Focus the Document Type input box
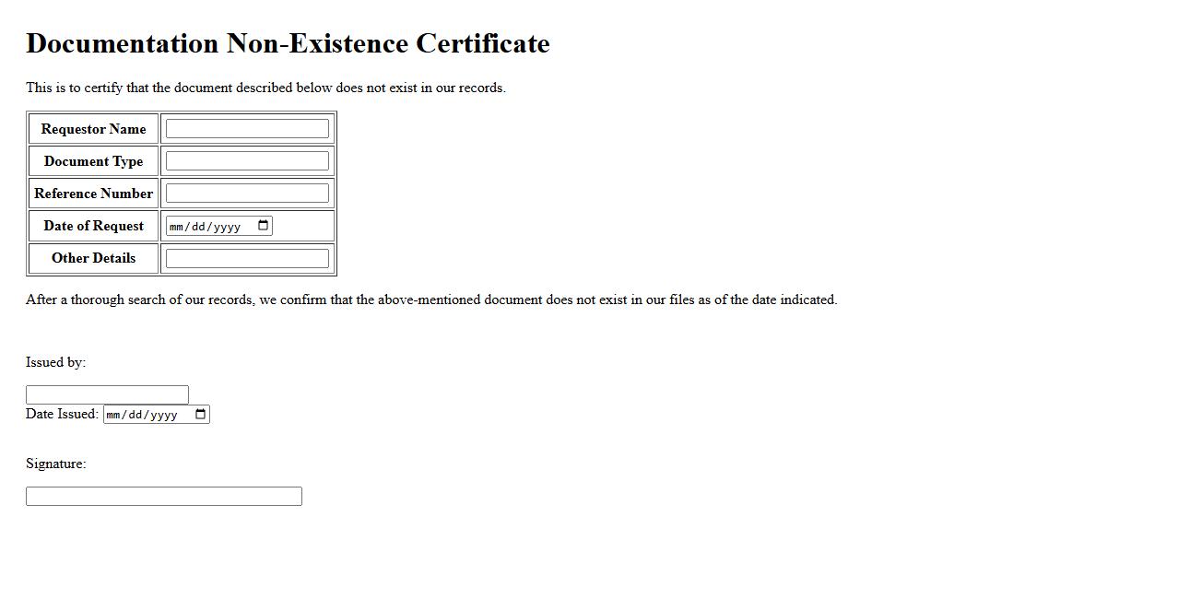The image size is (1178, 599). pos(247,161)
